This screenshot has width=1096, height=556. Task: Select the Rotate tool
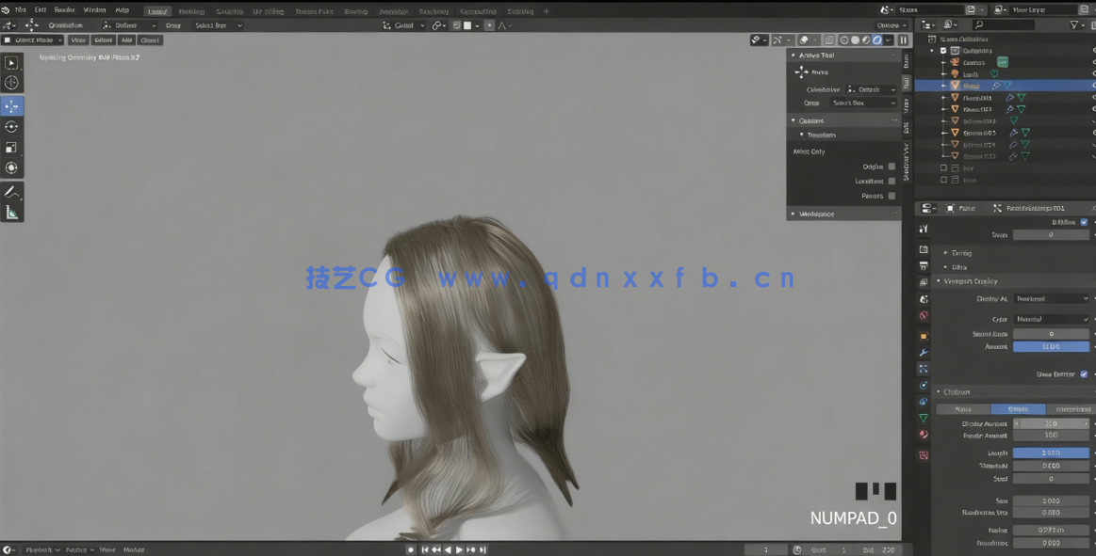[x=12, y=127]
